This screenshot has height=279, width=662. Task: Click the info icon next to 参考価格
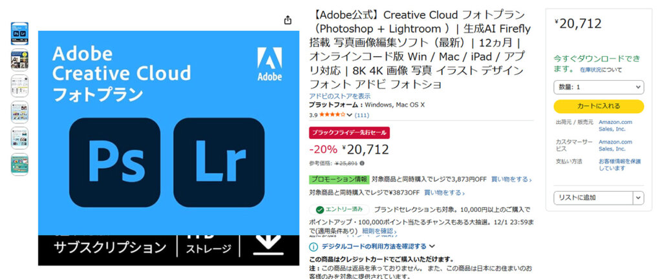(x=362, y=163)
